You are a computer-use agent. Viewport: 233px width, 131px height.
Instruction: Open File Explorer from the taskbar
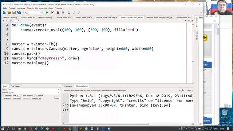pyautogui.click(x=19, y=128)
